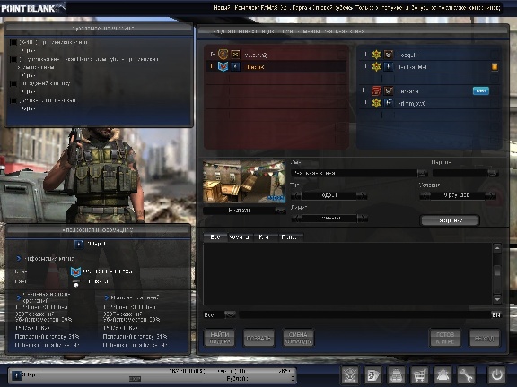
Task: Switch to the Все chat tab
Action: [x=215, y=236]
